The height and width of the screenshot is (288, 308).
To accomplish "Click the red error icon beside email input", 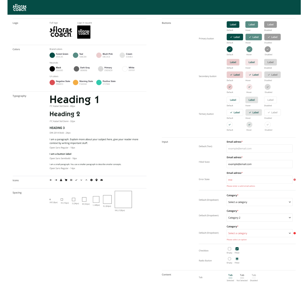I will 295,180.
